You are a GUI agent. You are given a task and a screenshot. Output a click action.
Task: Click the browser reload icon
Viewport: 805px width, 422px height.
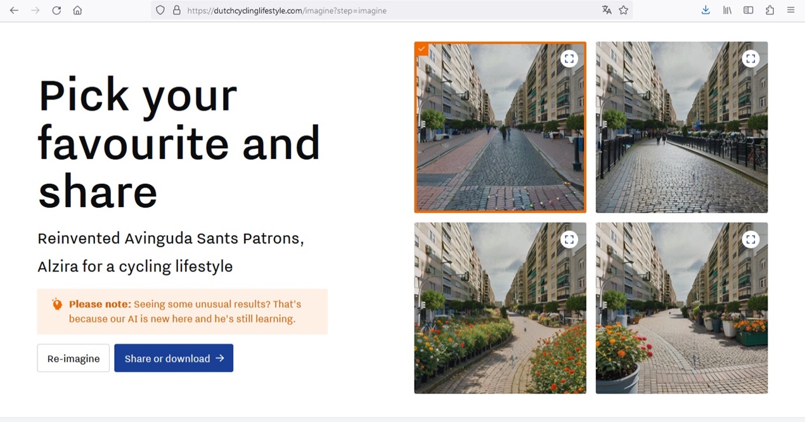click(56, 10)
